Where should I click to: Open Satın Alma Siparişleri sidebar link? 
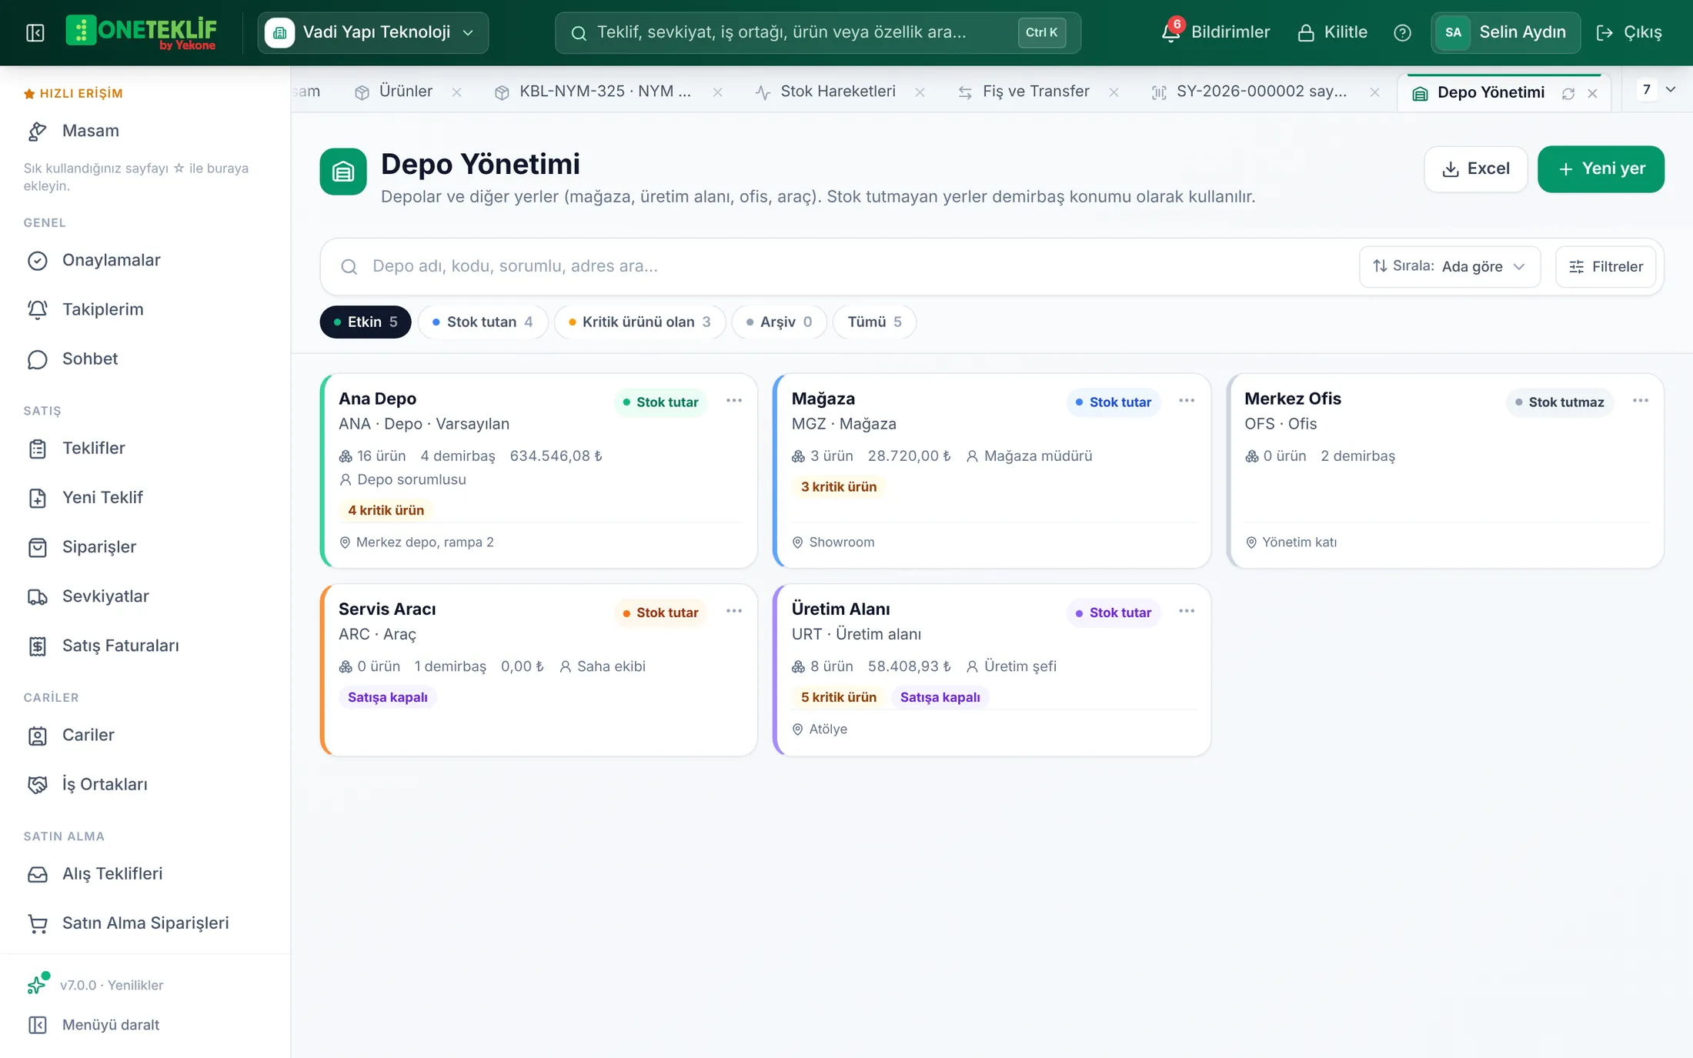tap(145, 923)
